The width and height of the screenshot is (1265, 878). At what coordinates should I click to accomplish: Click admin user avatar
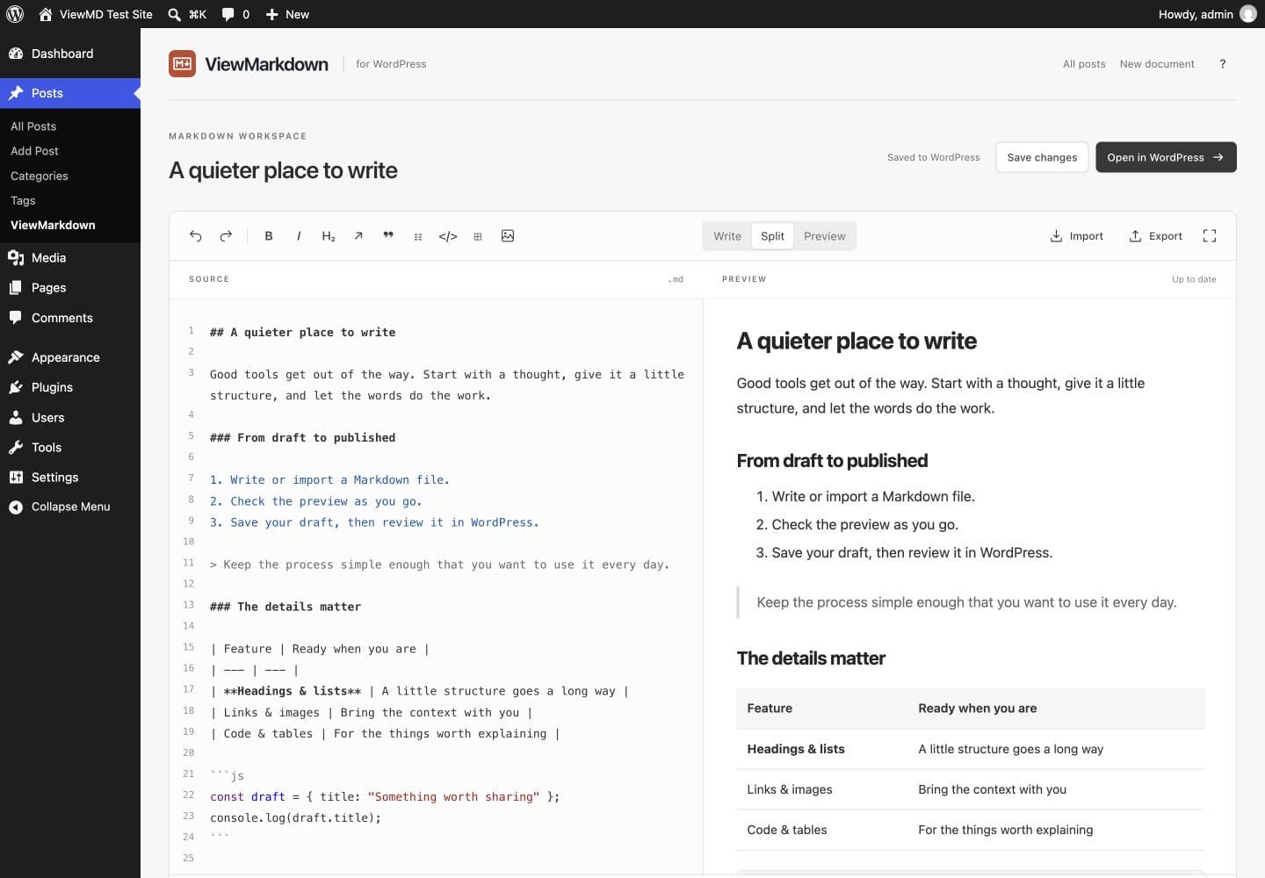(1248, 14)
